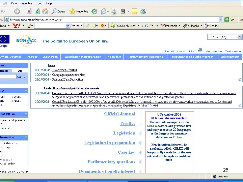Click the Go button next to address bar

click(x=229, y=20)
